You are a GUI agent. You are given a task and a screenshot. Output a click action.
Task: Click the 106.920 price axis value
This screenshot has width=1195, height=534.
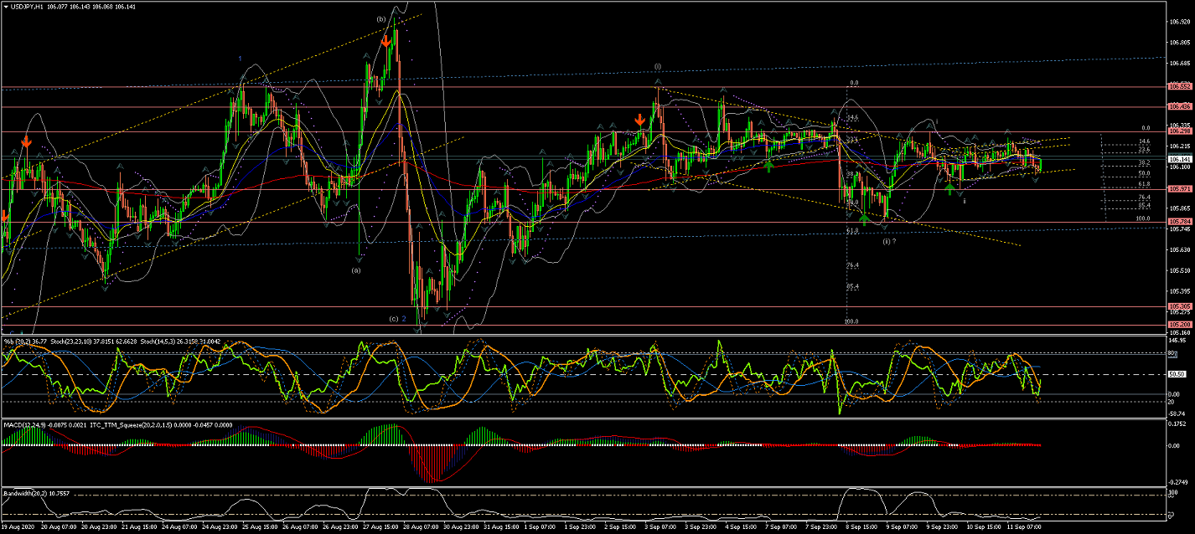coord(1180,23)
